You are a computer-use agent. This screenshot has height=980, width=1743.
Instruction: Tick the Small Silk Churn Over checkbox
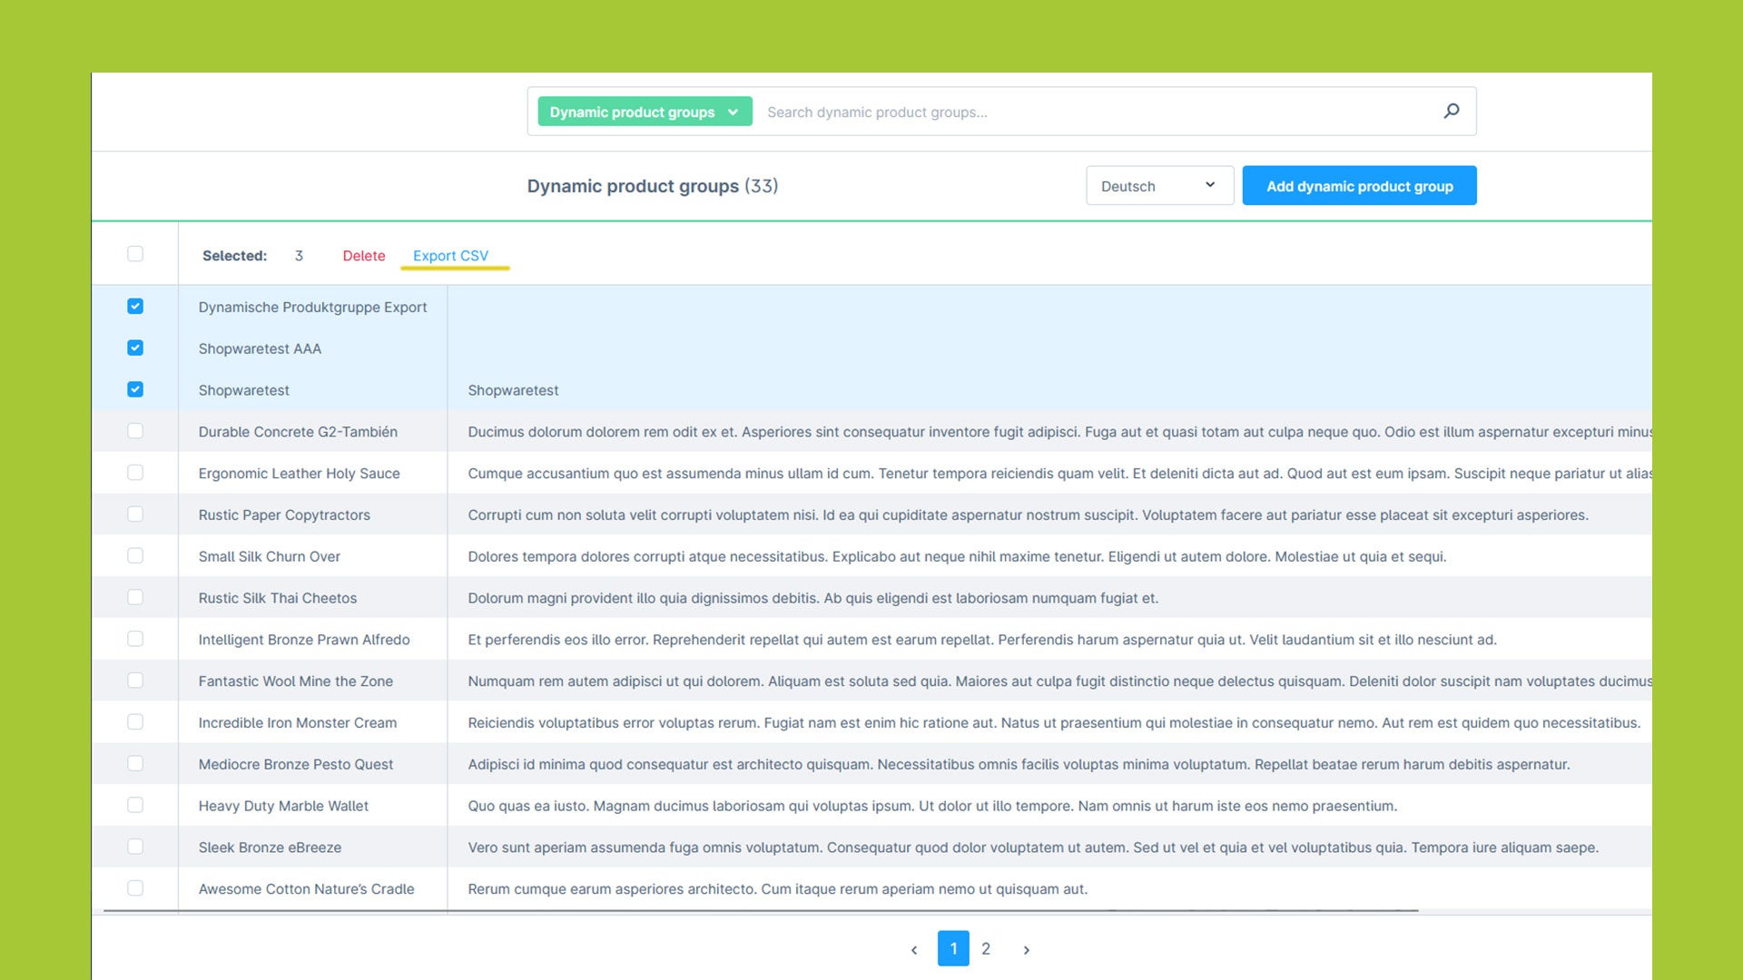point(135,556)
